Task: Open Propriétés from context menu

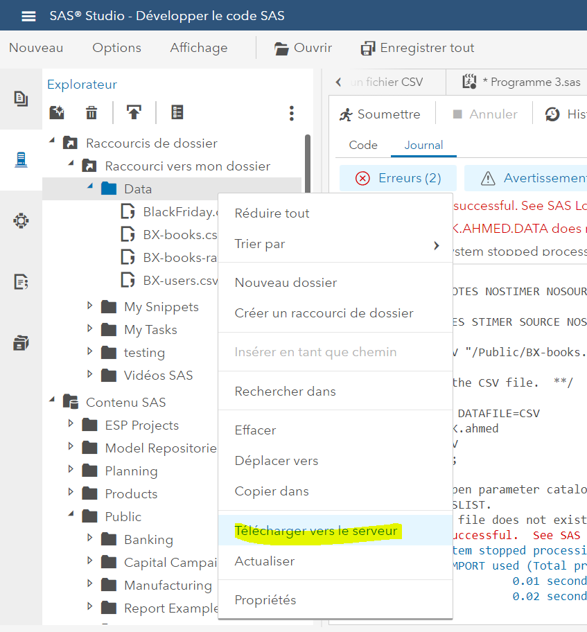Action: tap(335, 599)
